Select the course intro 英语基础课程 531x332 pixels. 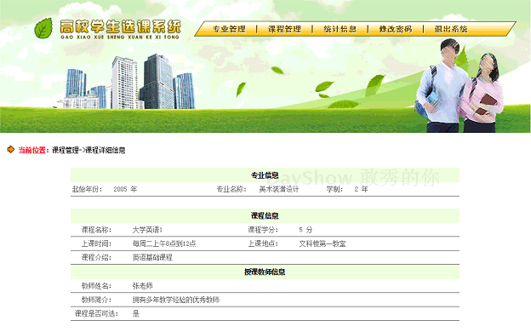[152, 257]
